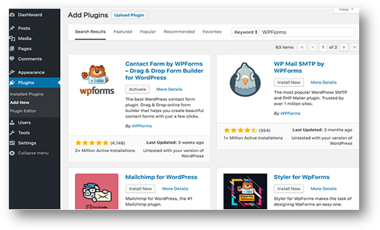Switch to the Featured tab
Viewport: 380px width, 230px height.
[x=123, y=31]
